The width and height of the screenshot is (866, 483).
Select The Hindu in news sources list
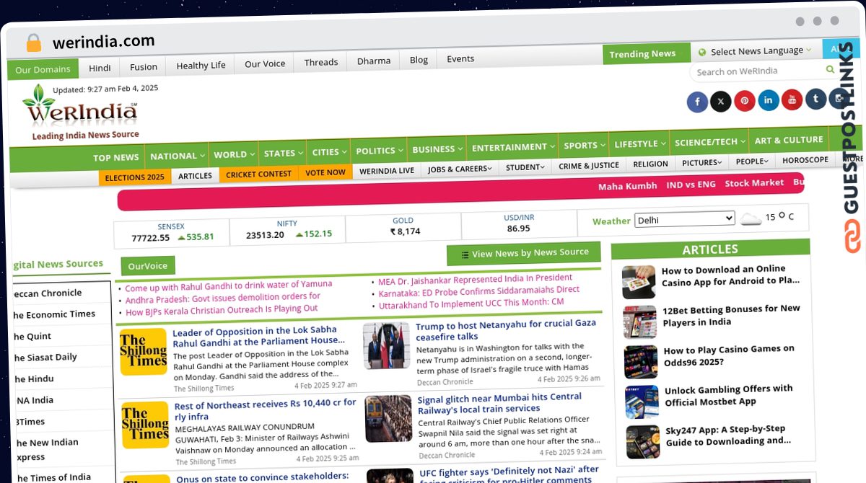(33, 378)
